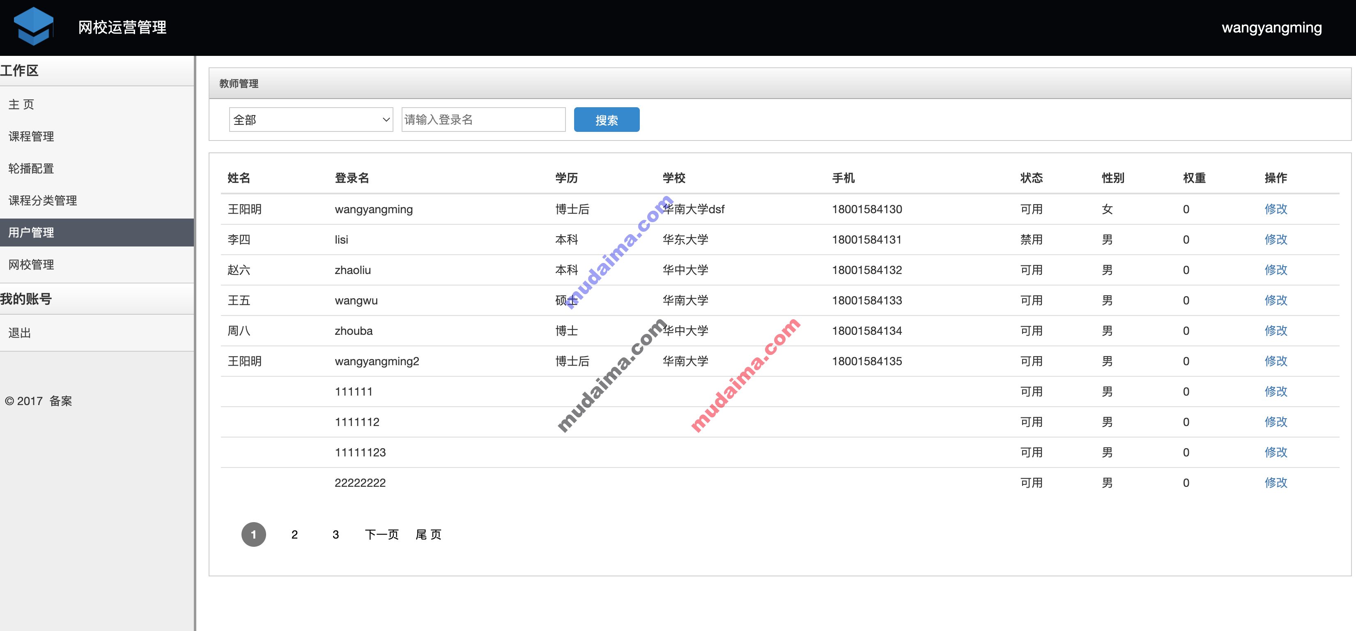Click phone number 18001584131

866,240
